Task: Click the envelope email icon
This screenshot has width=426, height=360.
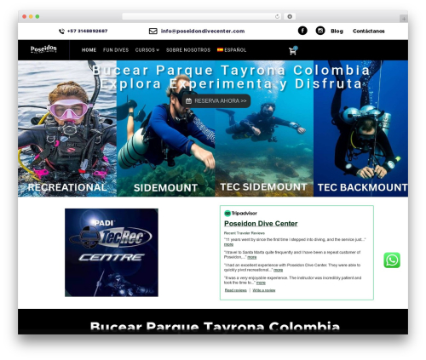Action: pos(153,31)
